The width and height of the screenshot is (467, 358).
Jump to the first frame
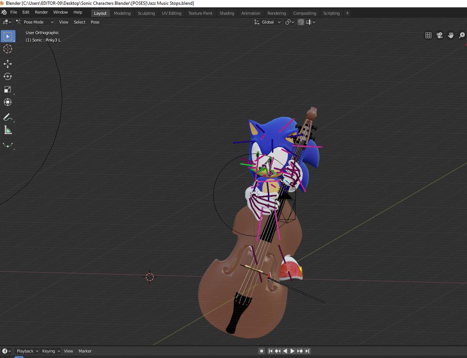coord(270,351)
